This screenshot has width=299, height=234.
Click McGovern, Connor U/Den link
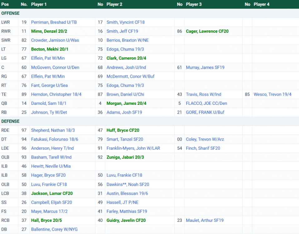[x=55, y=67]
